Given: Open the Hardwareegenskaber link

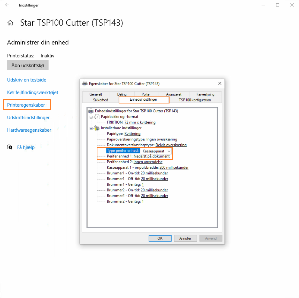Looking at the screenshot, I should (29, 130).
